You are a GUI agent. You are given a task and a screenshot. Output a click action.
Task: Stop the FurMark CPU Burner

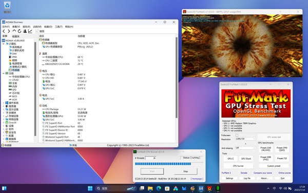(186, 171)
